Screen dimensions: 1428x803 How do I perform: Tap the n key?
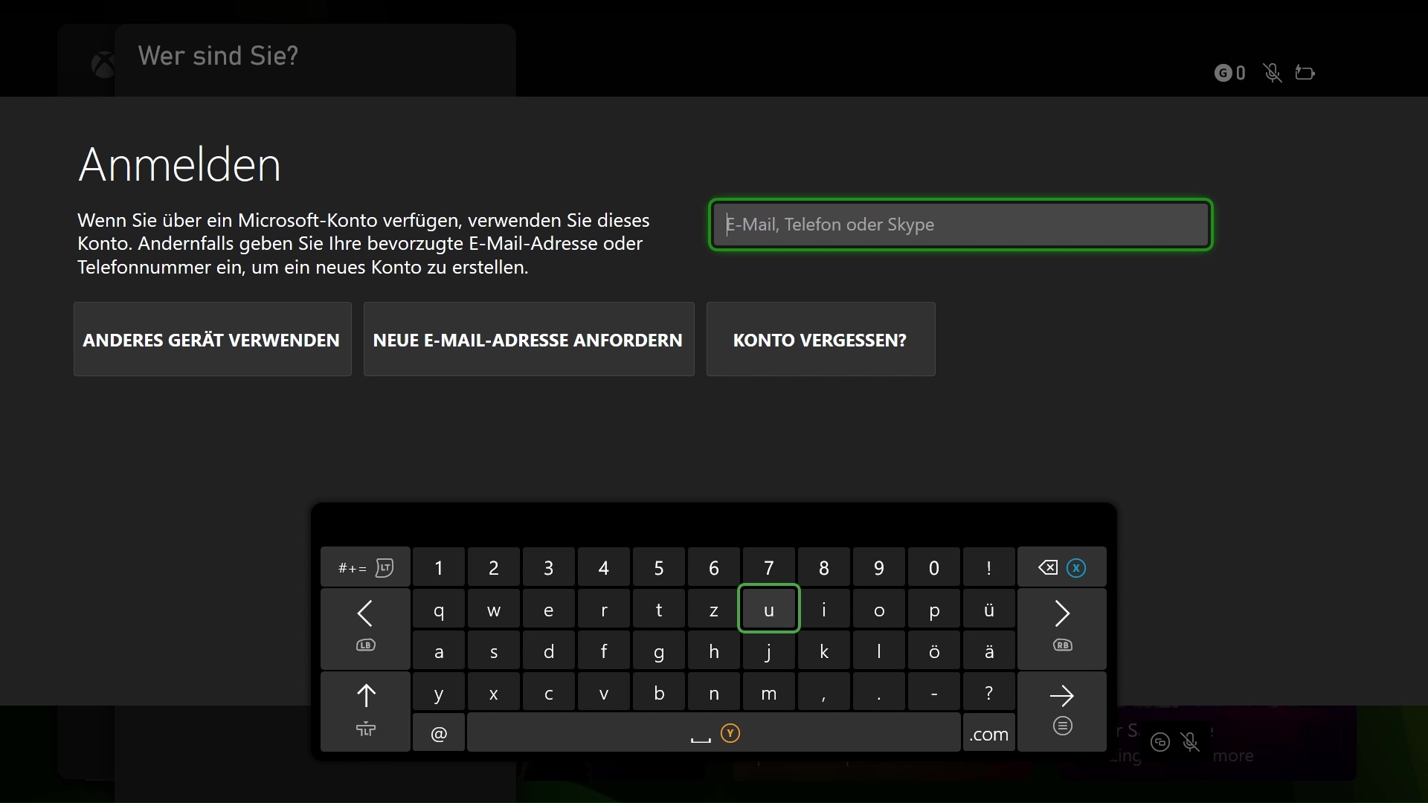pos(714,692)
